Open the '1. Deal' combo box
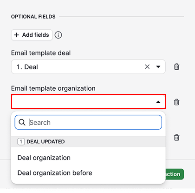The height and width of the screenshot is (193, 195). pos(88,67)
